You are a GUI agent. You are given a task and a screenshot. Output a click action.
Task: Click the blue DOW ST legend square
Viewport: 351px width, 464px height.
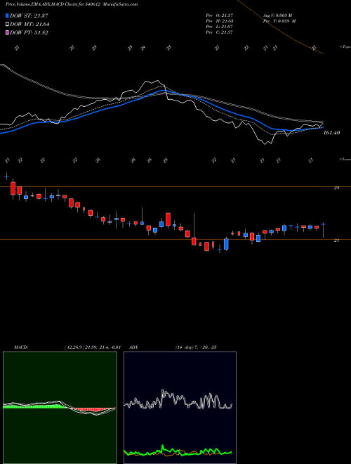(x=8, y=15)
